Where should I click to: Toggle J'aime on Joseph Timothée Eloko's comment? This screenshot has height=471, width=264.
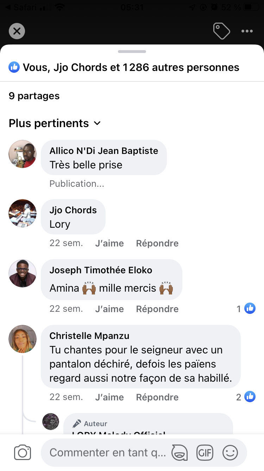coord(109,309)
